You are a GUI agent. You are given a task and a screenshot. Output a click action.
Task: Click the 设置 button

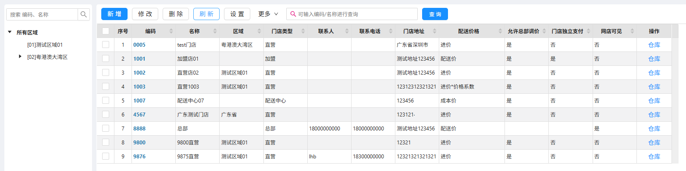point(237,14)
